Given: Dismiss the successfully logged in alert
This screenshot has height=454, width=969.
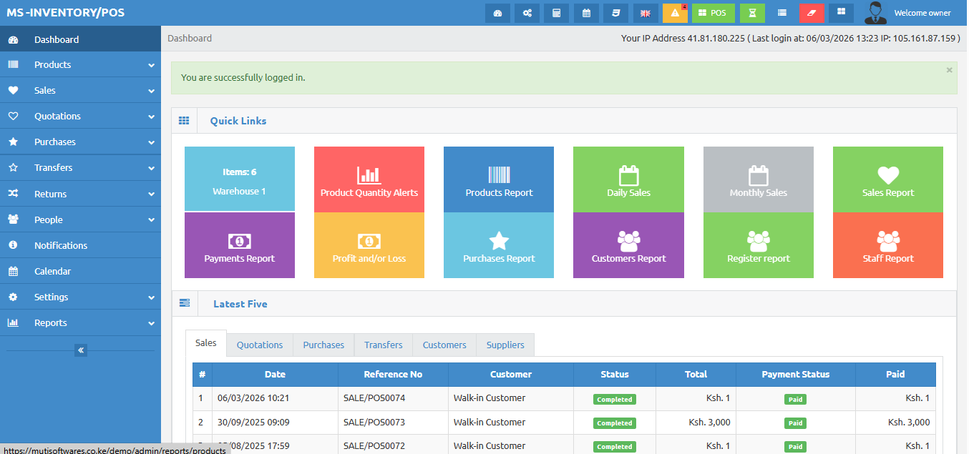Looking at the screenshot, I should (x=949, y=70).
